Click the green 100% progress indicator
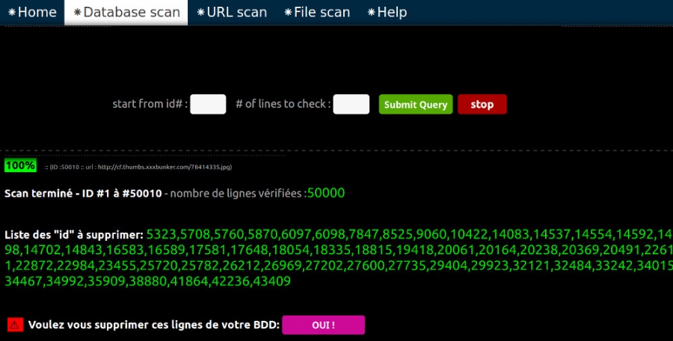Viewport: 673px width, 341px height. click(20, 165)
